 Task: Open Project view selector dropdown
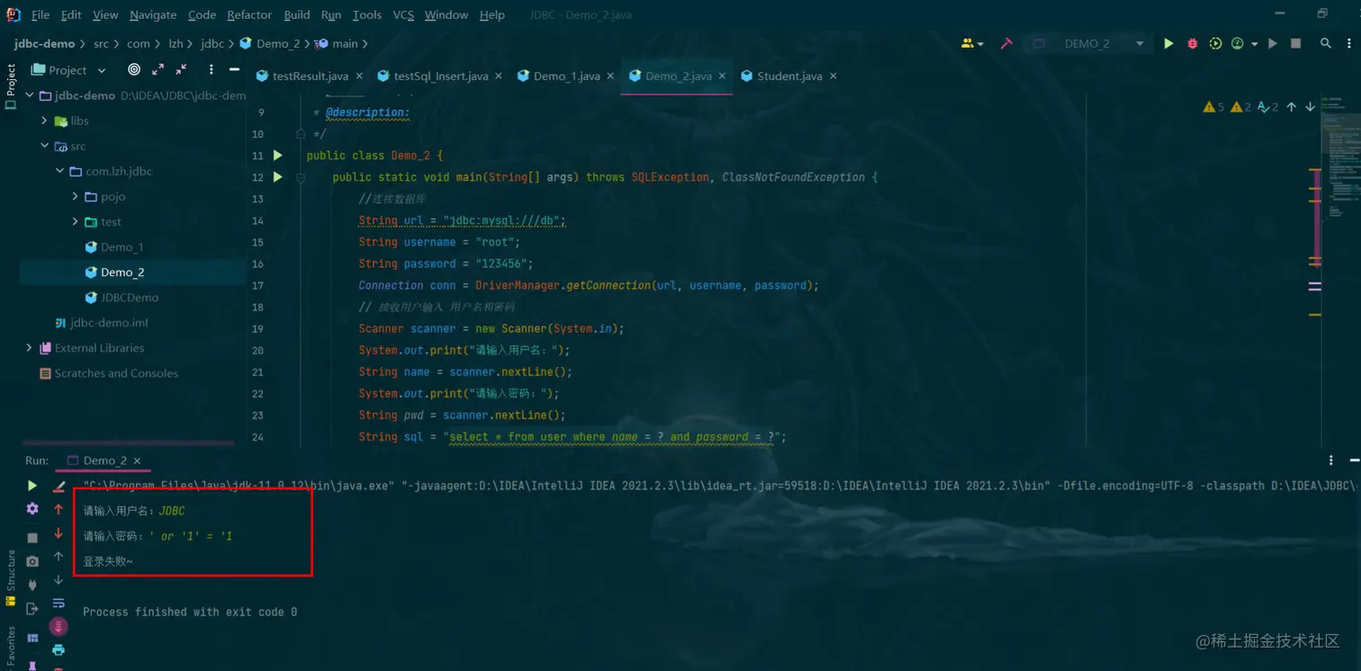(70, 69)
